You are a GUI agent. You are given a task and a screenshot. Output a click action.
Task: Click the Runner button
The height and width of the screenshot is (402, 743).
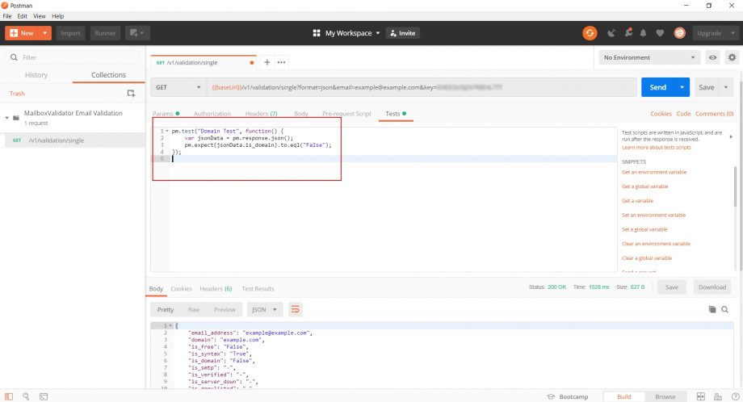pyautogui.click(x=105, y=33)
